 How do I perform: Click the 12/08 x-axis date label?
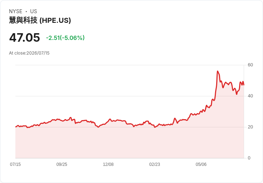[x=108, y=164]
